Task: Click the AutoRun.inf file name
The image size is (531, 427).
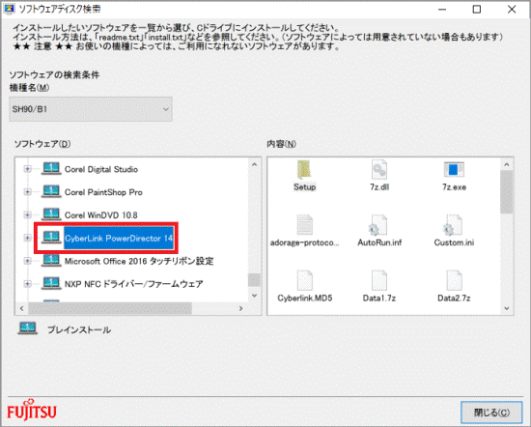Action: (379, 242)
